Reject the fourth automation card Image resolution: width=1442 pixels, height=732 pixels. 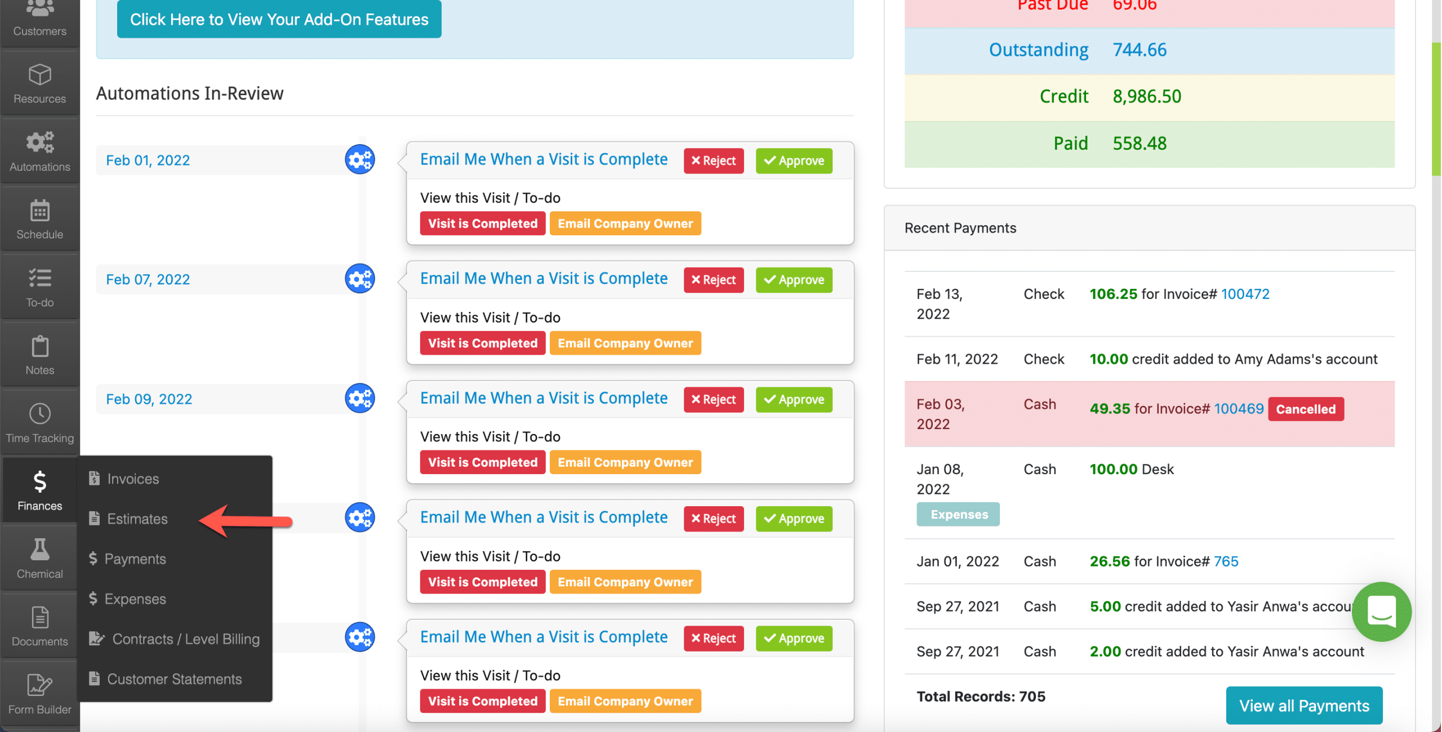coord(713,519)
